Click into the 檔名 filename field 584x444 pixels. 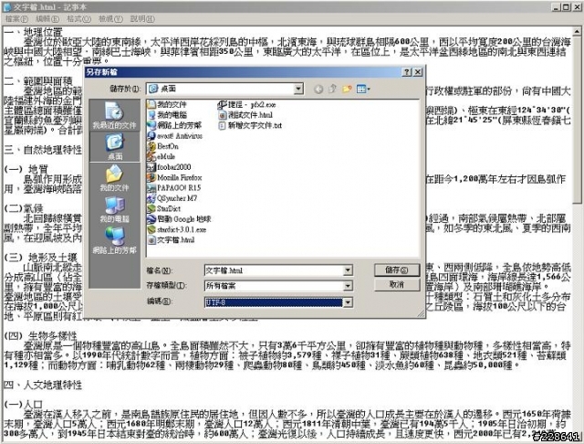pyautogui.click(x=274, y=270)
